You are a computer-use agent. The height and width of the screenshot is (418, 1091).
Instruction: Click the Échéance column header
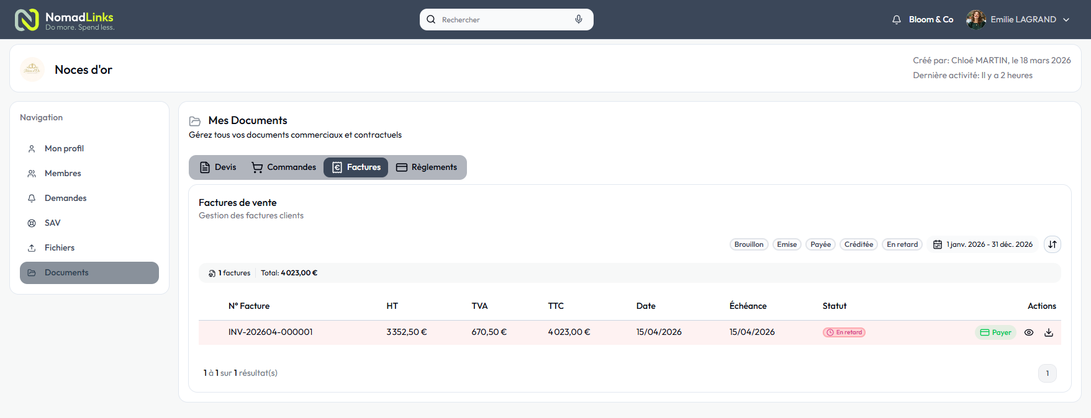(748, 306)
